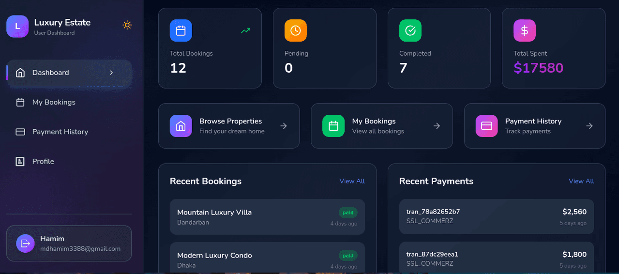Click the Luxury Estate "L" logo

point(17,26)
